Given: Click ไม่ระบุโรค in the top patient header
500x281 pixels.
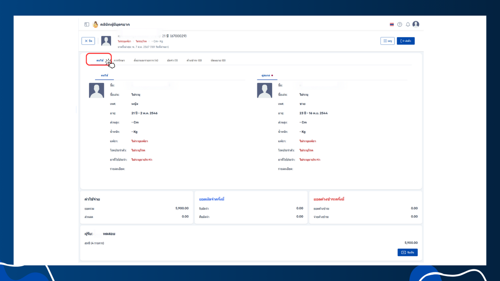Looking at the screenshot, I should point(141,41).
